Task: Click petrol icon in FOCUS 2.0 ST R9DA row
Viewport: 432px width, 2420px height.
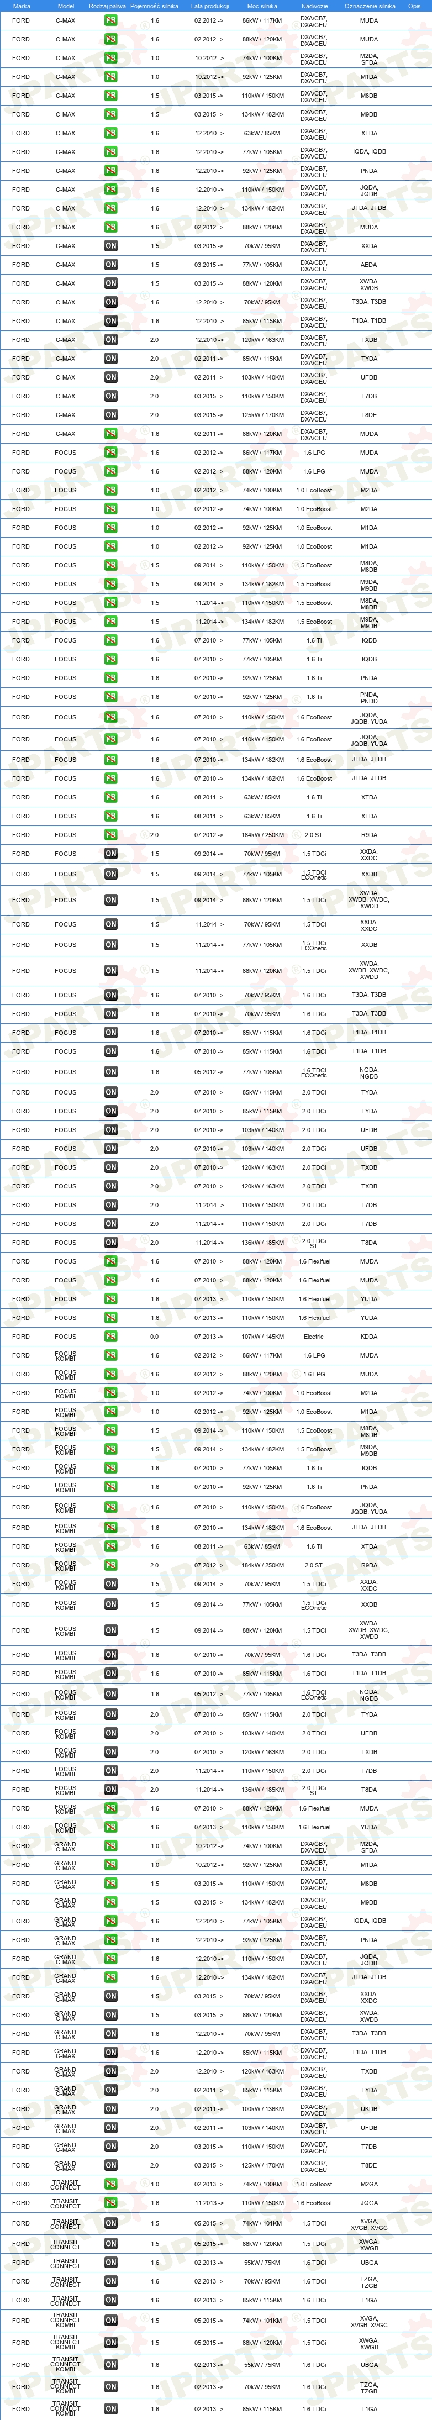Action: 111,834
